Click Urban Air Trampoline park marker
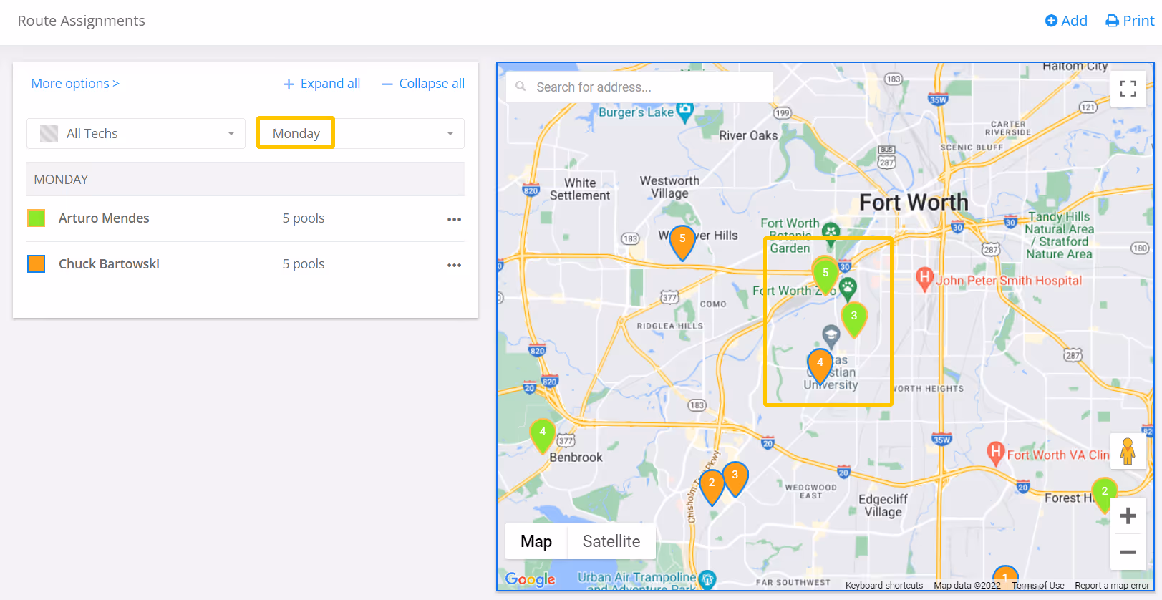1162x600 pixels. (707, 579)
